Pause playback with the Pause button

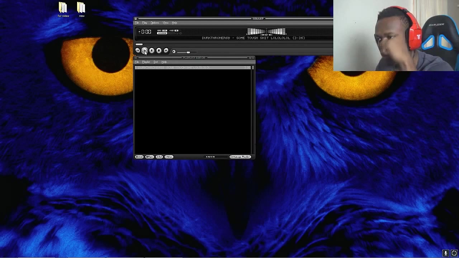click(x=152, y=51)
